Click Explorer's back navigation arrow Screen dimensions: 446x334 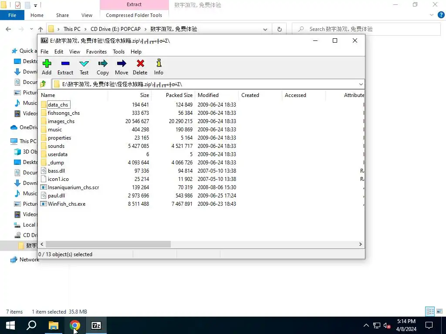tap(8, 29)
